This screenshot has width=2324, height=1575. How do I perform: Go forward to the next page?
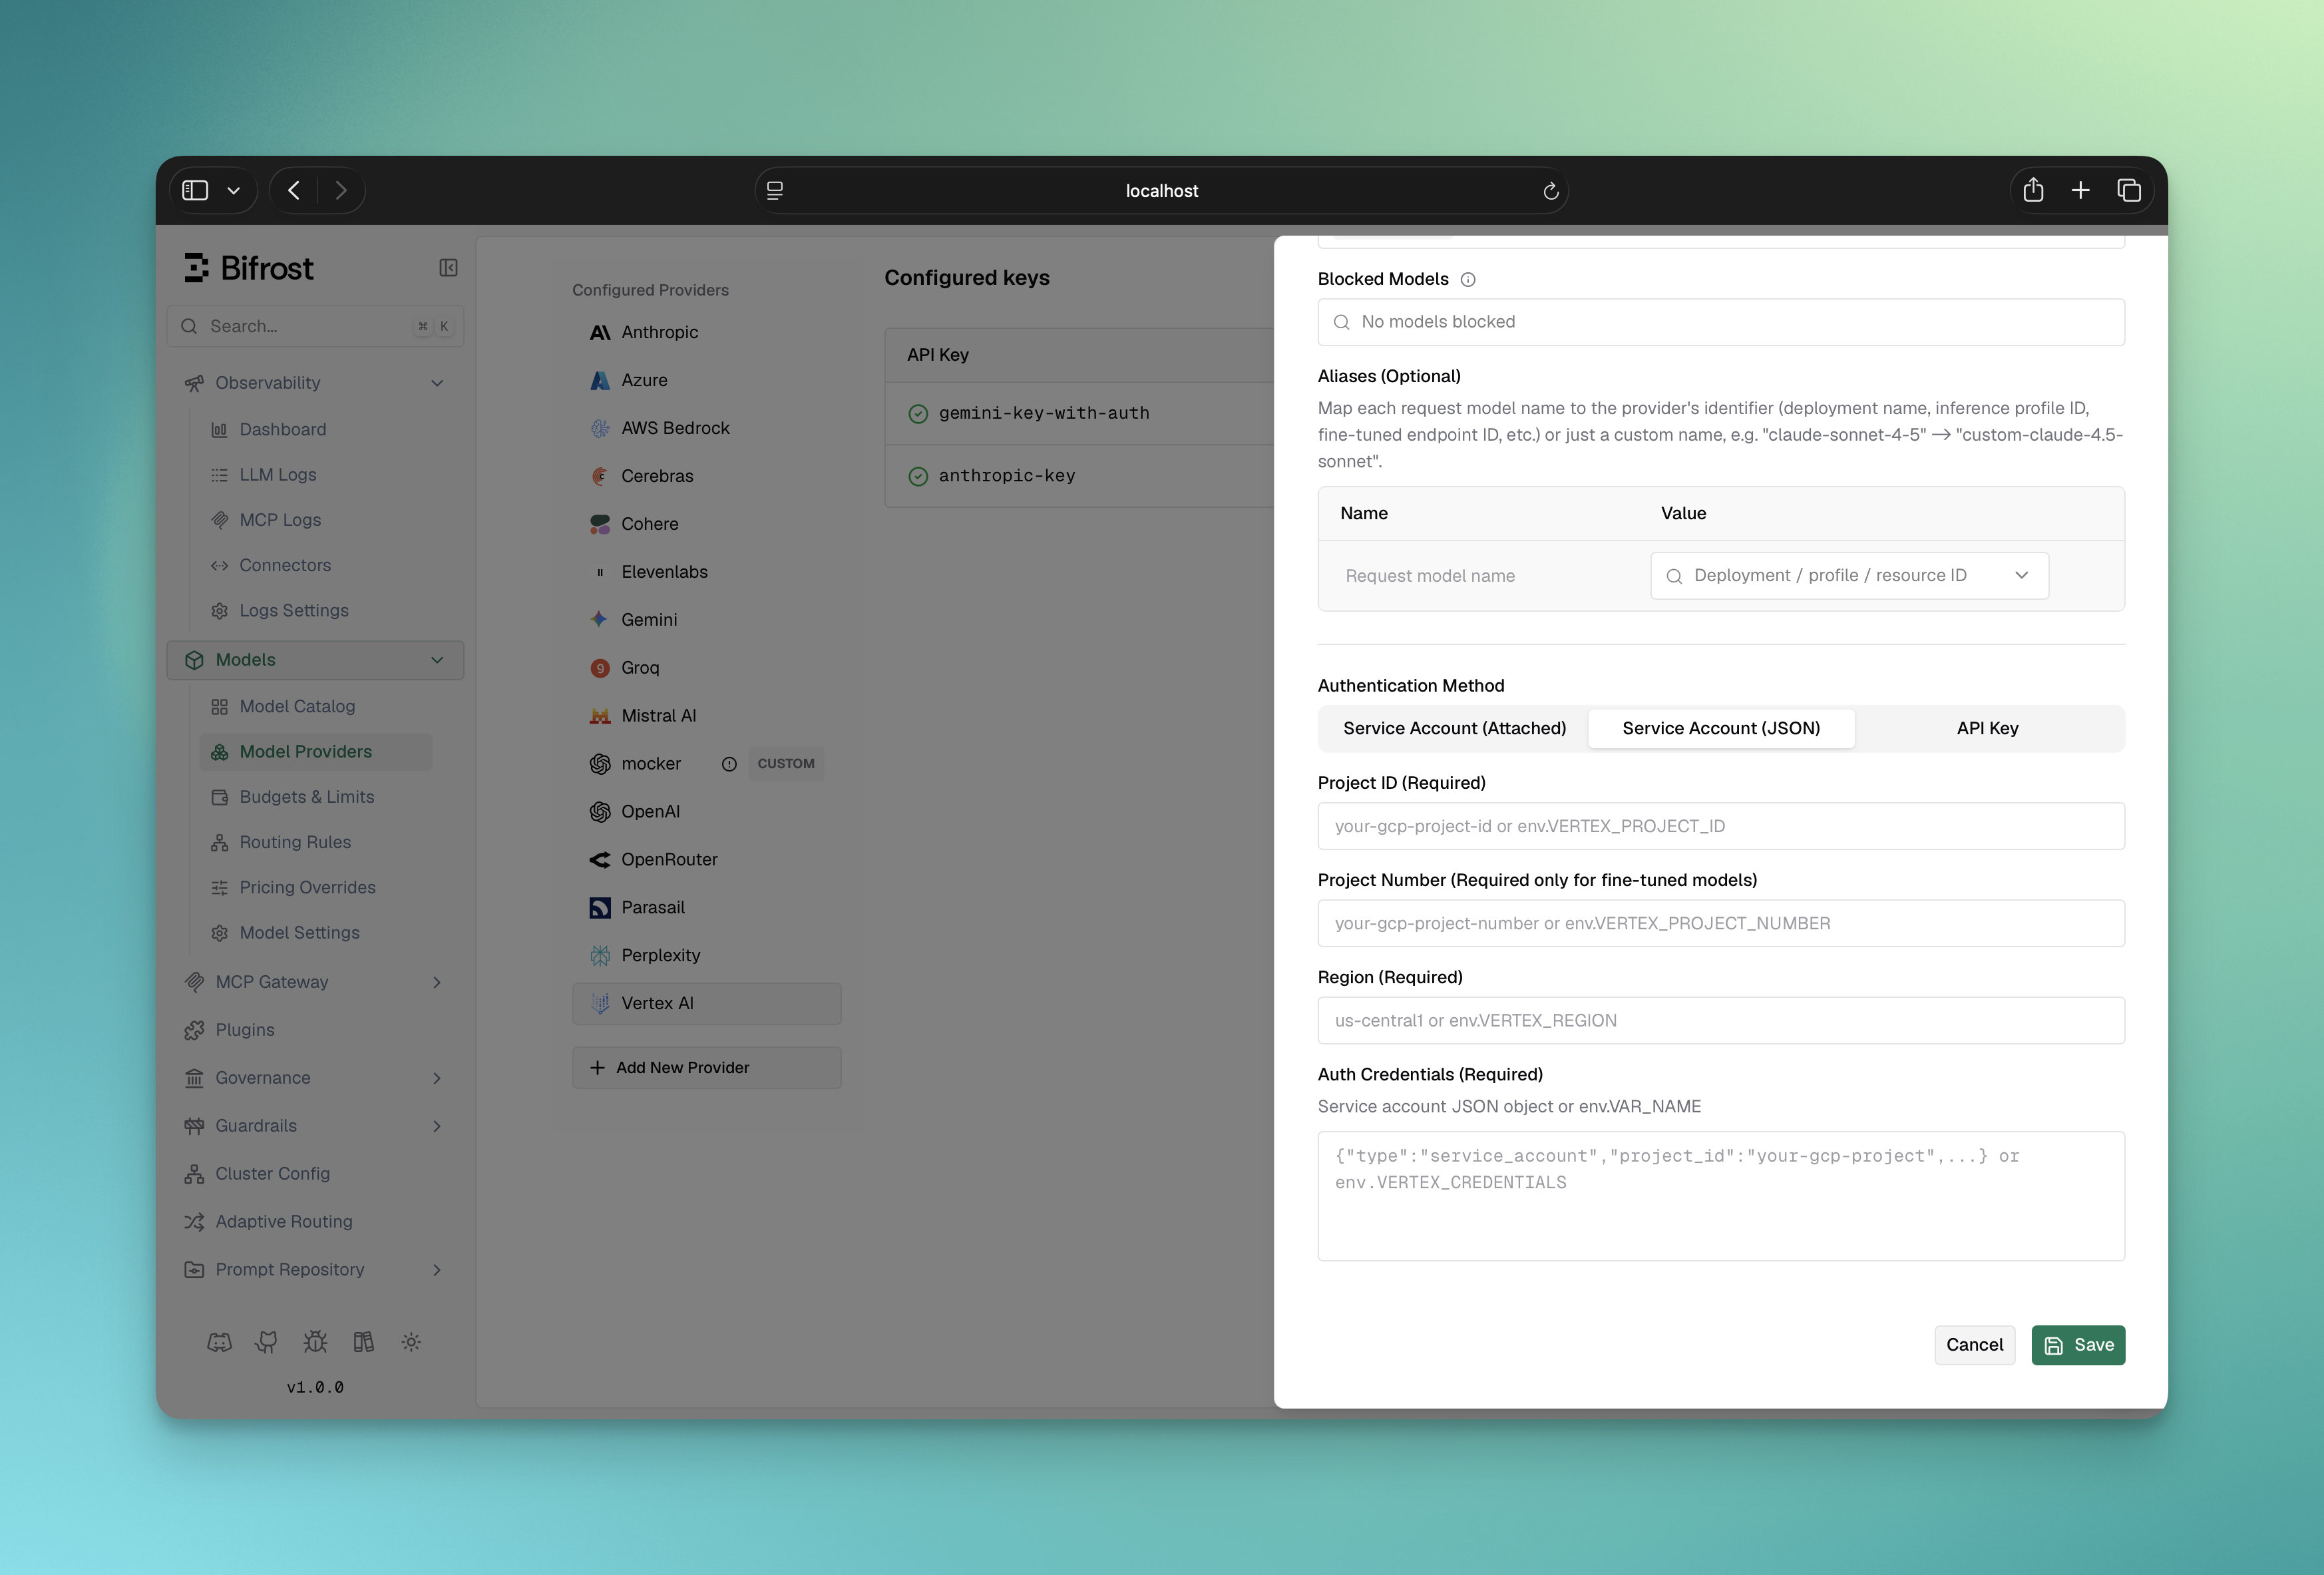341,190
